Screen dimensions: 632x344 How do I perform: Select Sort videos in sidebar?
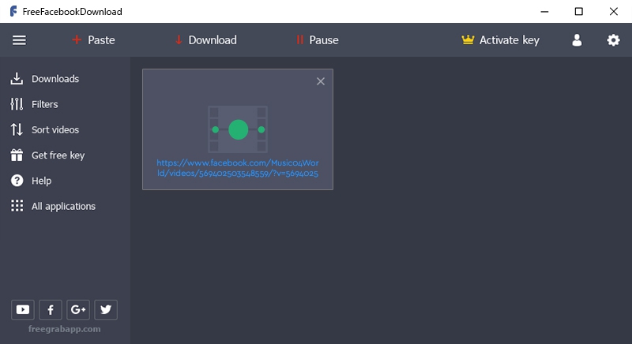pos(45,129)
